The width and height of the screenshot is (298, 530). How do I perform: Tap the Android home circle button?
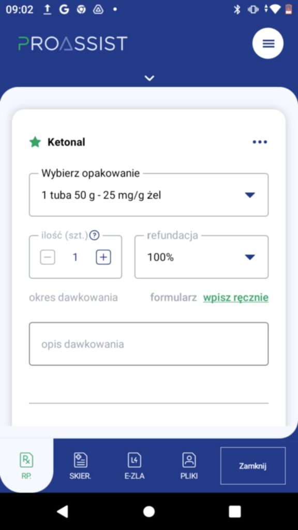148,511
